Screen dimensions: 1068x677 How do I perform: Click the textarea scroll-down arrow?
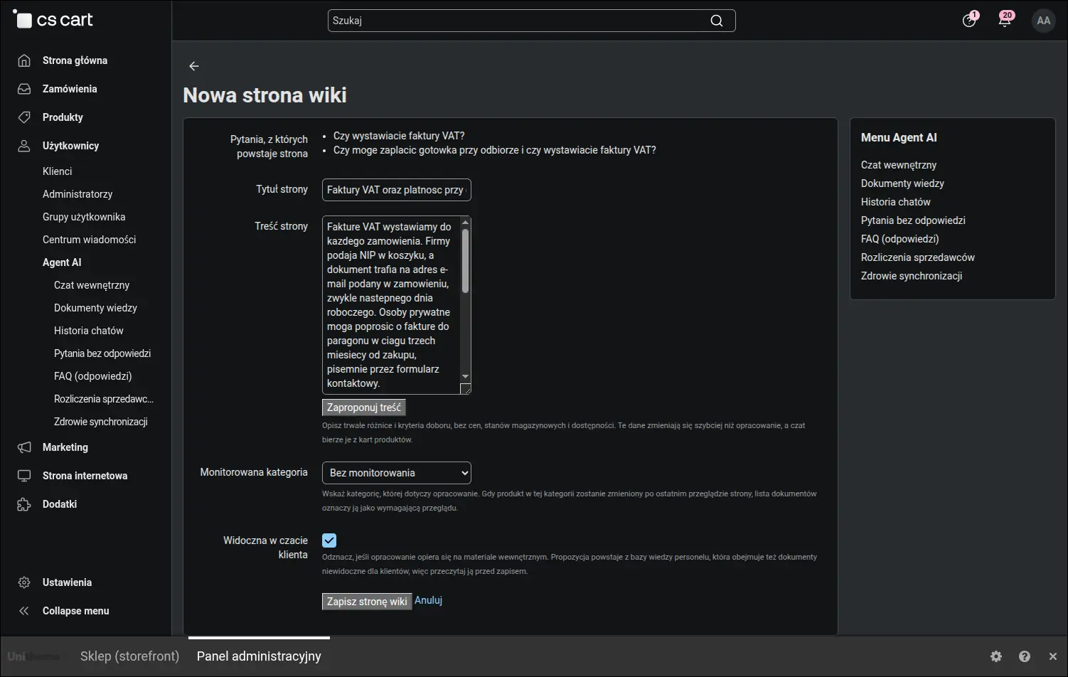466,376
